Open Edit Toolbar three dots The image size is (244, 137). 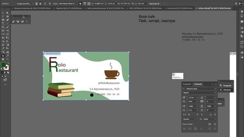pyautogui.click(x=5, y=84)
